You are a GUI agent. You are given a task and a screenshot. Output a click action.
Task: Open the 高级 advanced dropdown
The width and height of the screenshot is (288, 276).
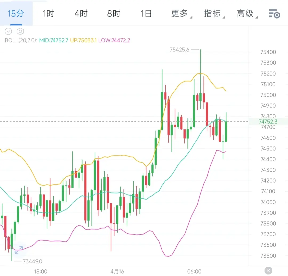click(247, 14)
